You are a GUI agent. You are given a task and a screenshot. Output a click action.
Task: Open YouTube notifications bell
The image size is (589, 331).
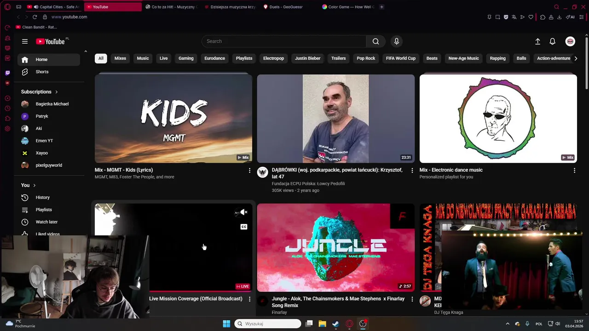553,41
